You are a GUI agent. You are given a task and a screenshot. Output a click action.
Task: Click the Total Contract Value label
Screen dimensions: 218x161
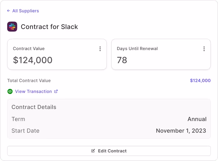tap(29, 80)
